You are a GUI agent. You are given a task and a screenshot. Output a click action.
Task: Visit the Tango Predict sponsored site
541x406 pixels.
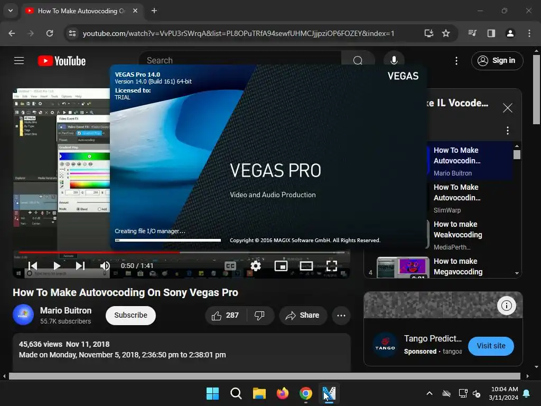point(491,346)
